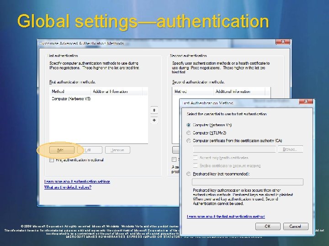The height and width of the screenshot is (246, 329).
Task: Toggle the partially hidden second authentication checkbox
Action: point(174,159)
